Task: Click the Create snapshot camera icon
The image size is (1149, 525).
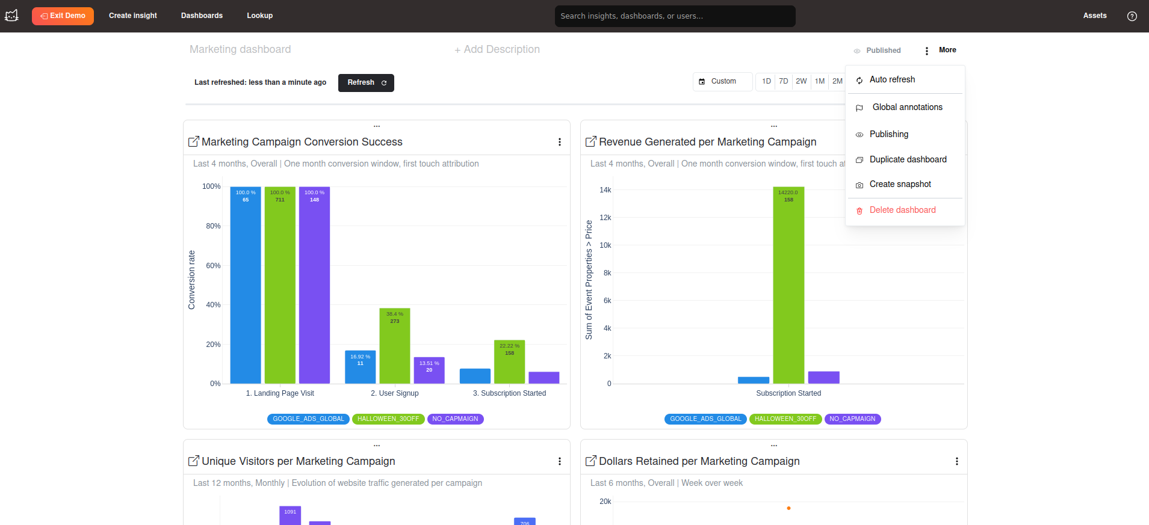Action: coord(859,185)
